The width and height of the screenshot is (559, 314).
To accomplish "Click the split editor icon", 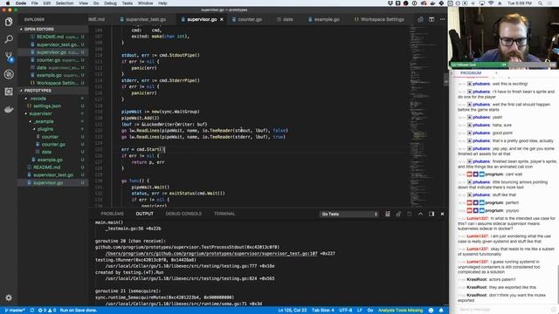I will (x=431, y=19).
